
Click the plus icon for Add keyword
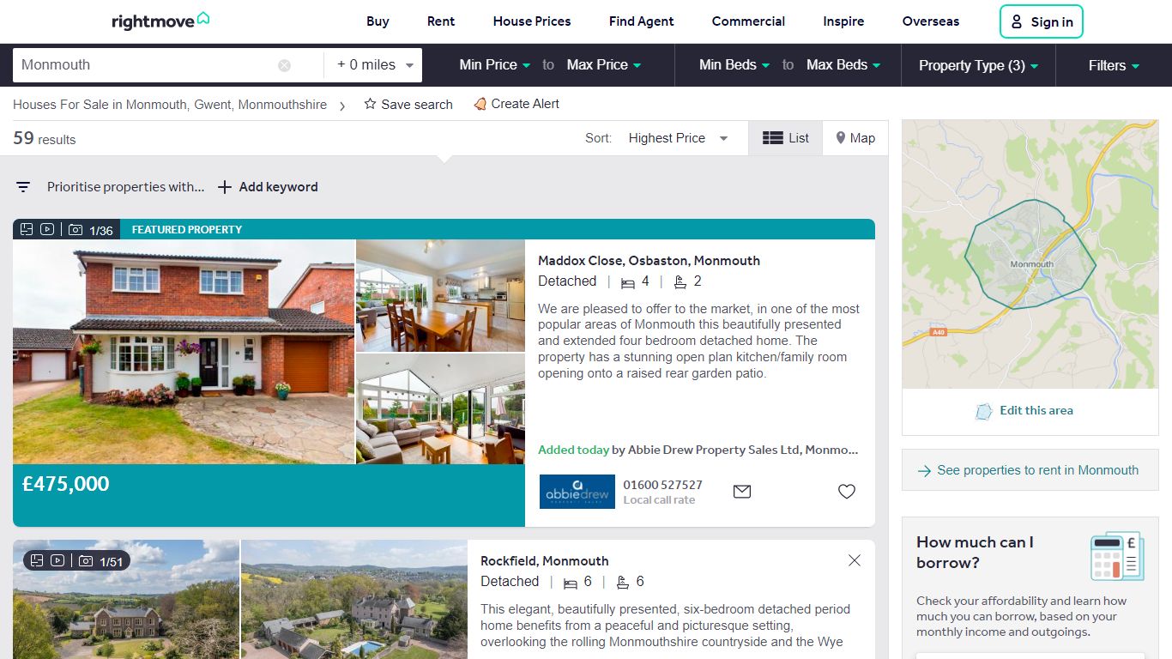coord(225,187)
